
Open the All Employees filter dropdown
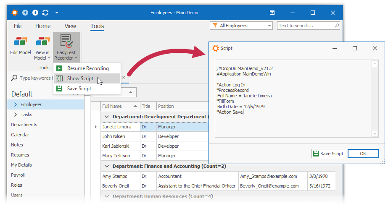(x=241, y=26)
